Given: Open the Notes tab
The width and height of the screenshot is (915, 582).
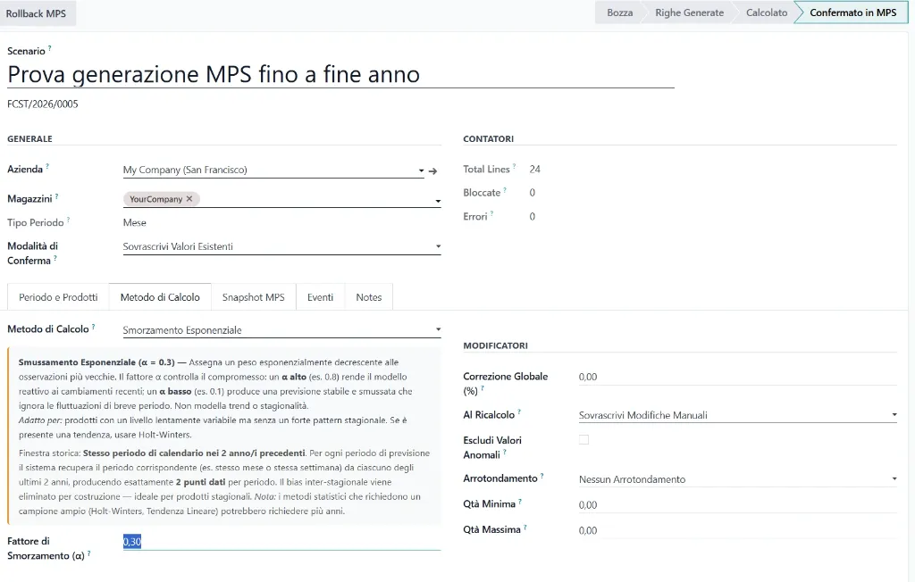Looking at the screenshot, I should point(368,296).
